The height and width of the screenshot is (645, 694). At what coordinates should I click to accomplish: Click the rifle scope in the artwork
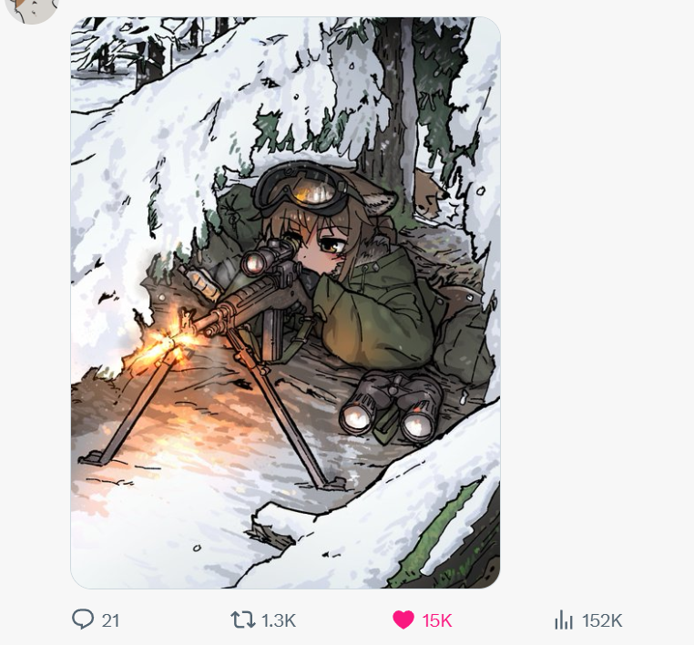(264, 259)
